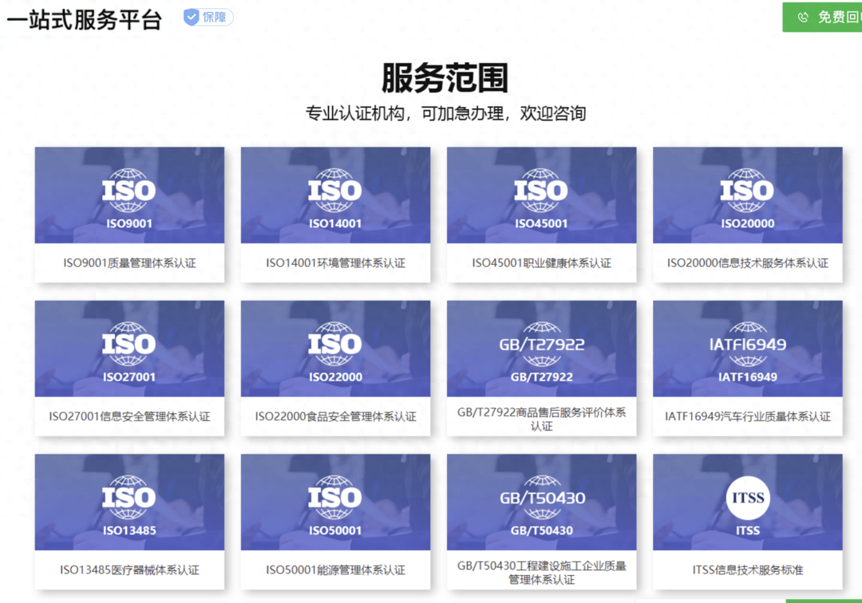The height and width of the screenshot is (603, 862).
Task: Select the GB/T27922商品售后服务评价体系认证 caption
Action: tap(541, 420)
